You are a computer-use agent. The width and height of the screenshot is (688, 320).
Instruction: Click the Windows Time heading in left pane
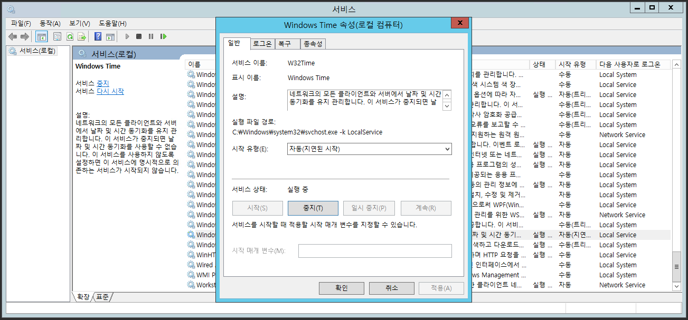(98, 66)
